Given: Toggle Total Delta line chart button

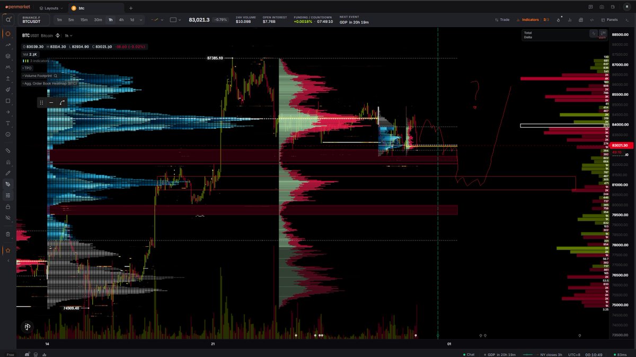Looking at the screenshot, I should [593, 33].
